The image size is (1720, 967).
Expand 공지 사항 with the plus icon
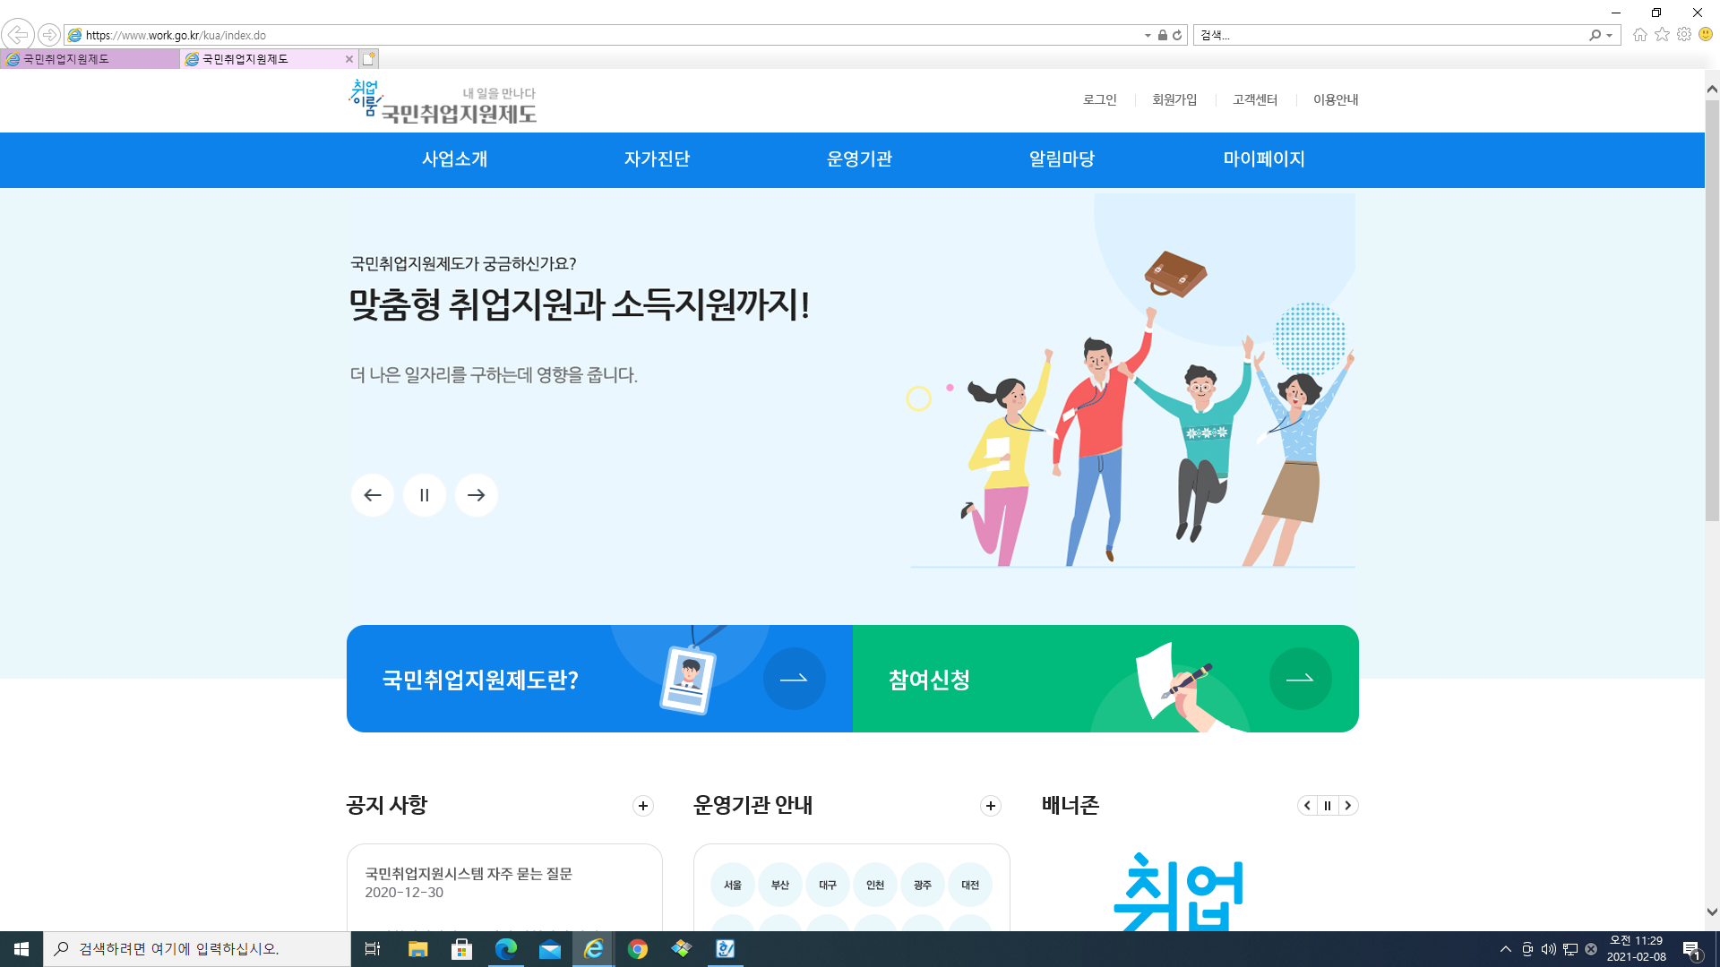[643, 806]
